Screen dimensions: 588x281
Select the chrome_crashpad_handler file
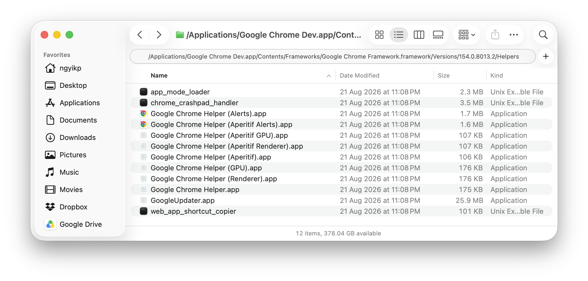341,103
